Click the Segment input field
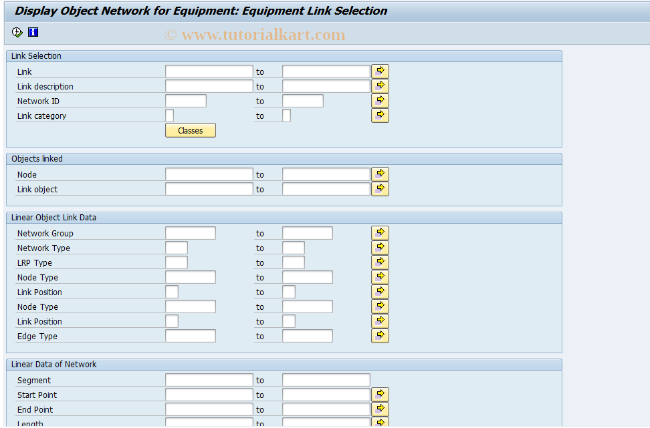The image size is (650, 428). pyautogui.click(x=208, y=379)
